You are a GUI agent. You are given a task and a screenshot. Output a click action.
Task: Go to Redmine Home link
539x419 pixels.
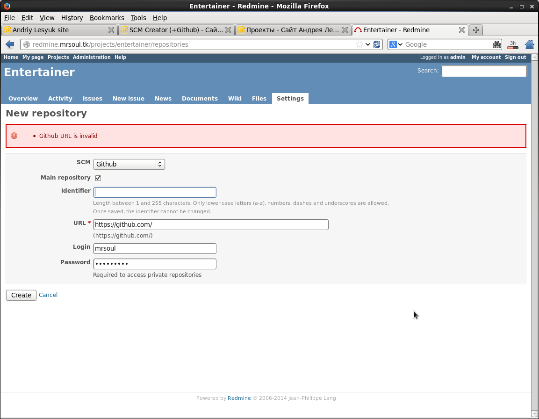pyautogui.click(x=11, y=58)
